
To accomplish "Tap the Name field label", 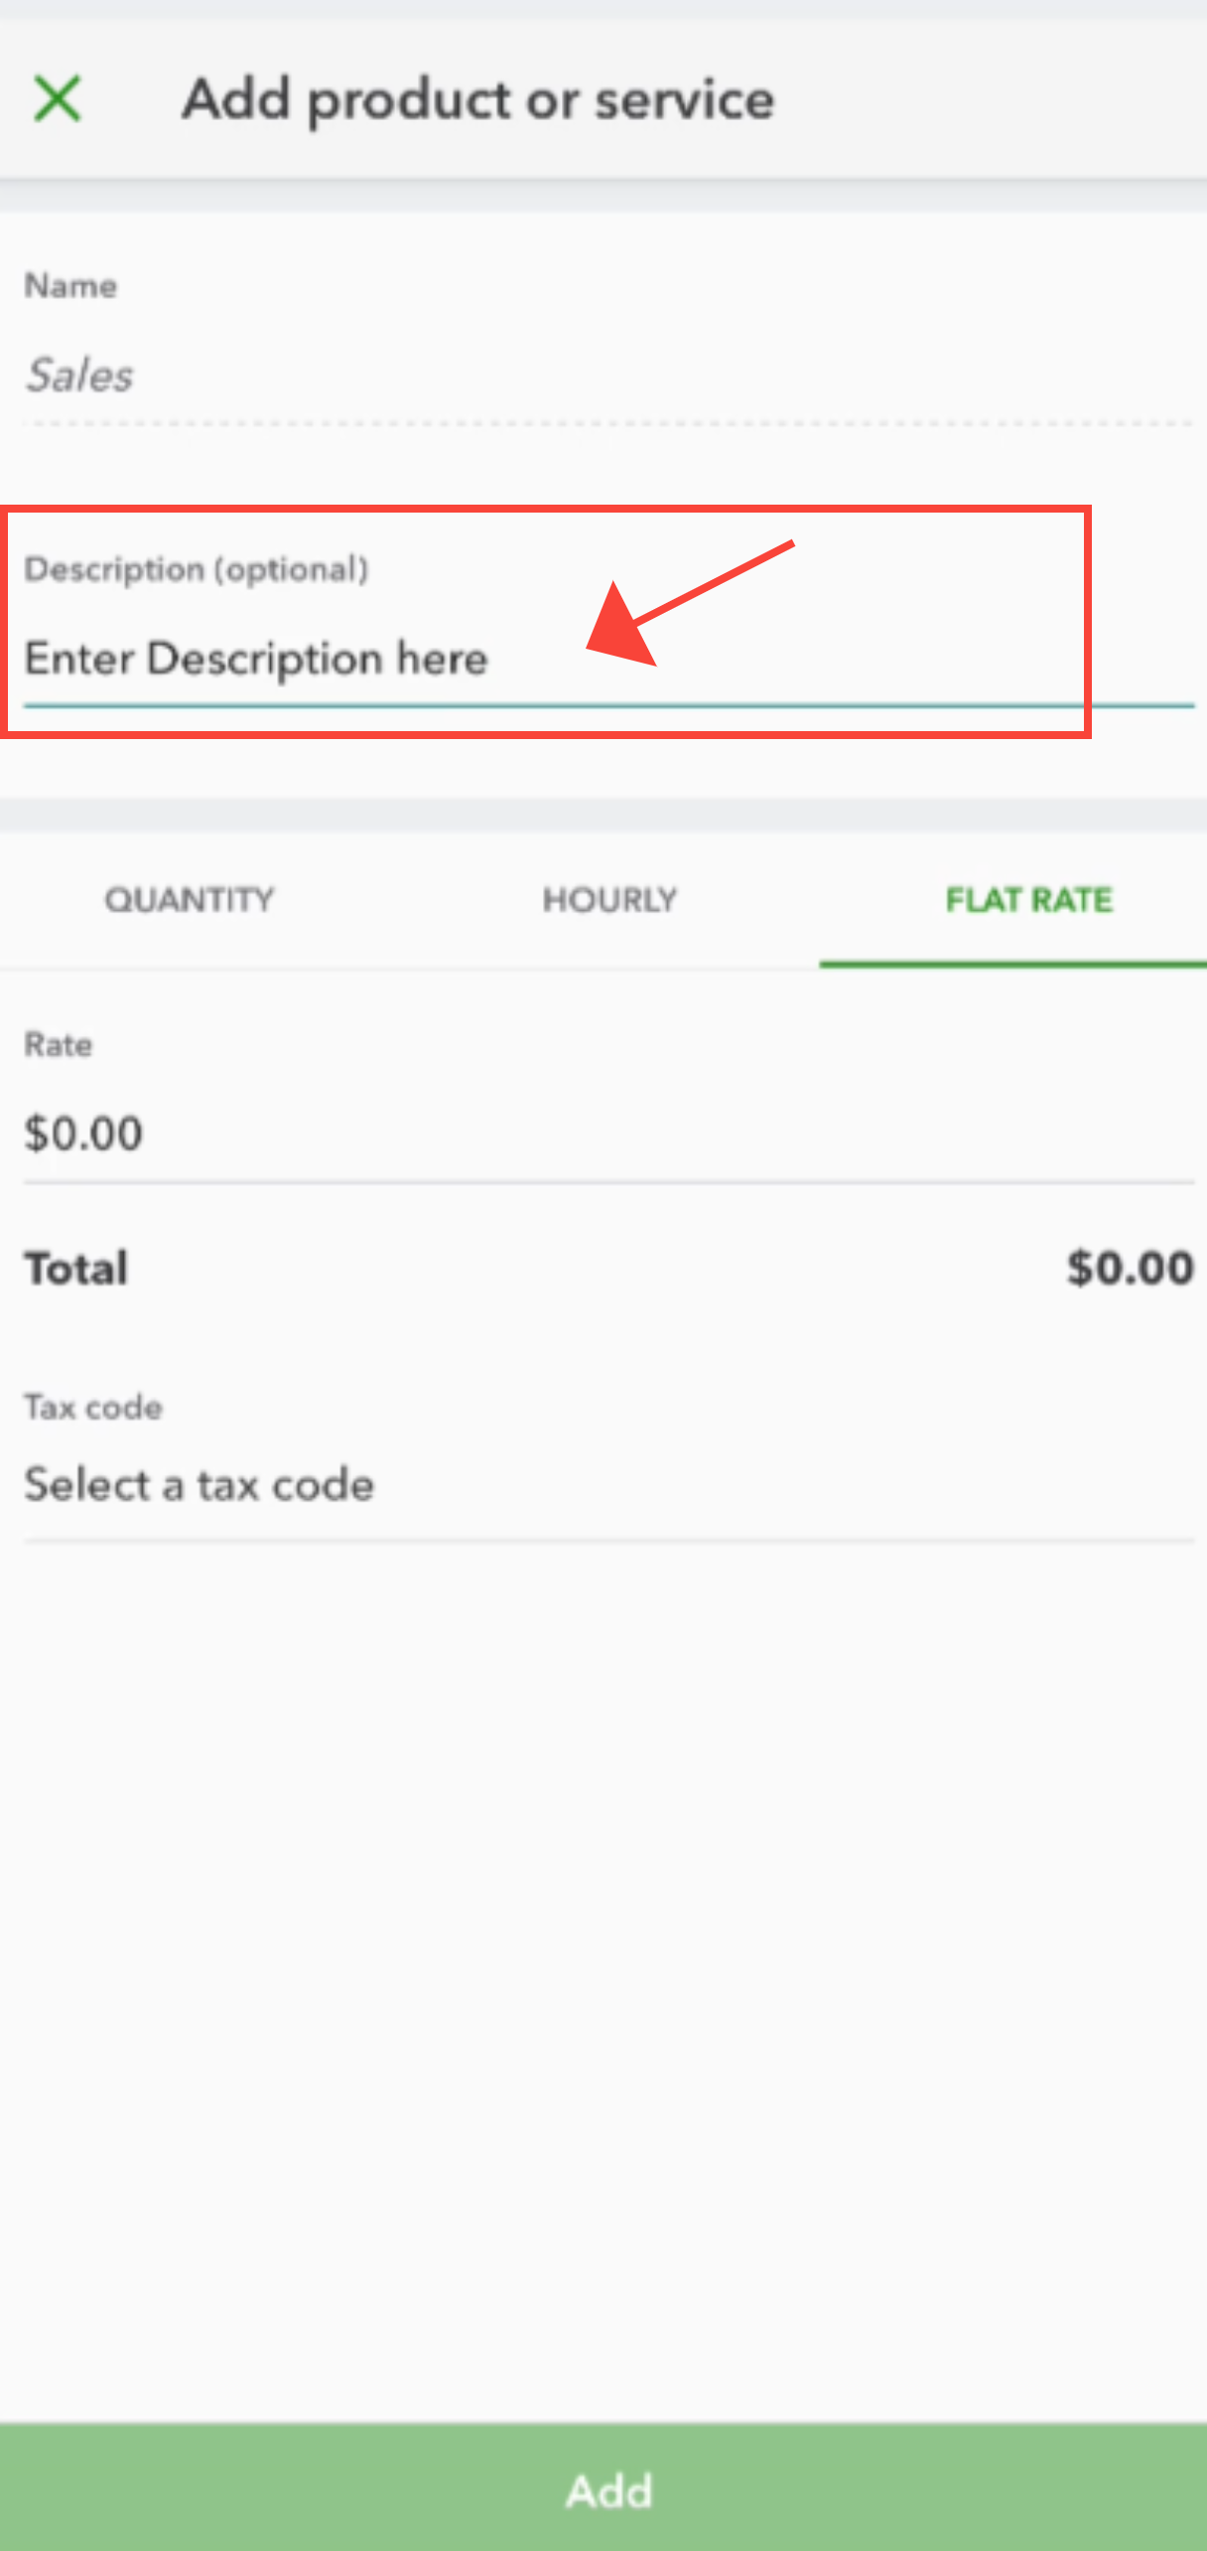I will [x=70, y=286].
